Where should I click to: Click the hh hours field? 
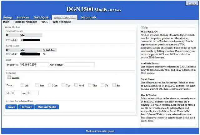[x=16, y=93]
